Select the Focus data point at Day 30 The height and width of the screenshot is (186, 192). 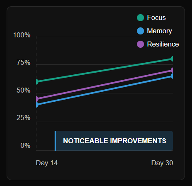point(172,59)
